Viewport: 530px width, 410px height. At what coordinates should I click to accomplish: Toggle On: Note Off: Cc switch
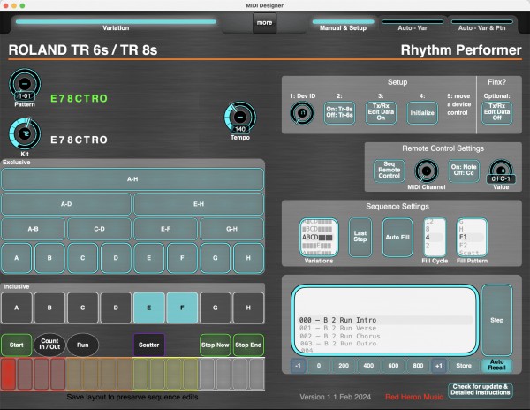click(x=464, y=171)
